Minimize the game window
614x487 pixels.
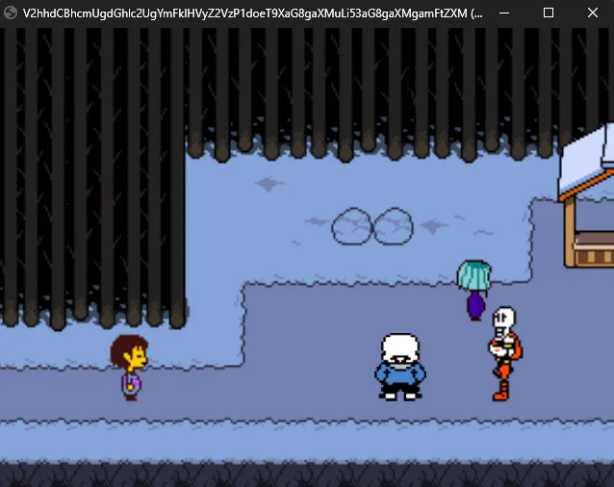pyautogui.click(x=504, y=13)
